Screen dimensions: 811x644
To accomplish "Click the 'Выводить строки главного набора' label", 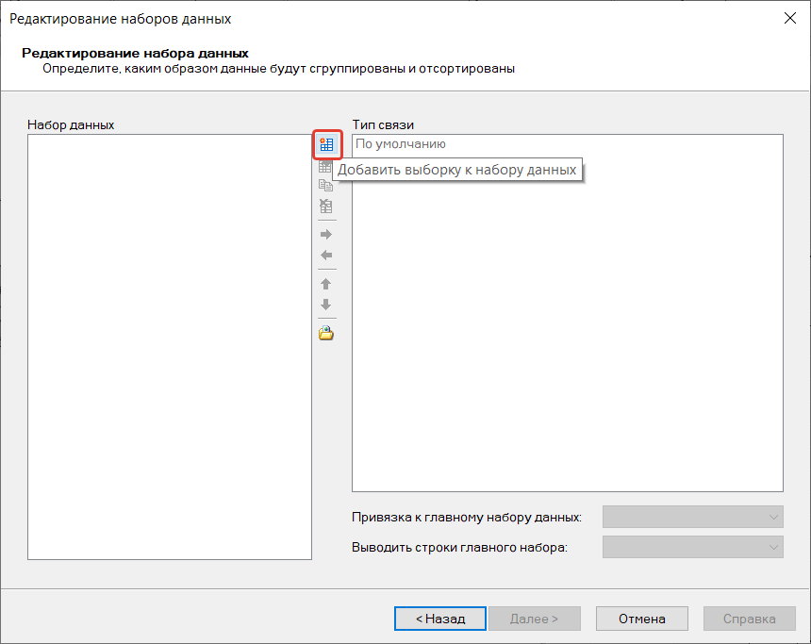I will click(x=459, y=547).
